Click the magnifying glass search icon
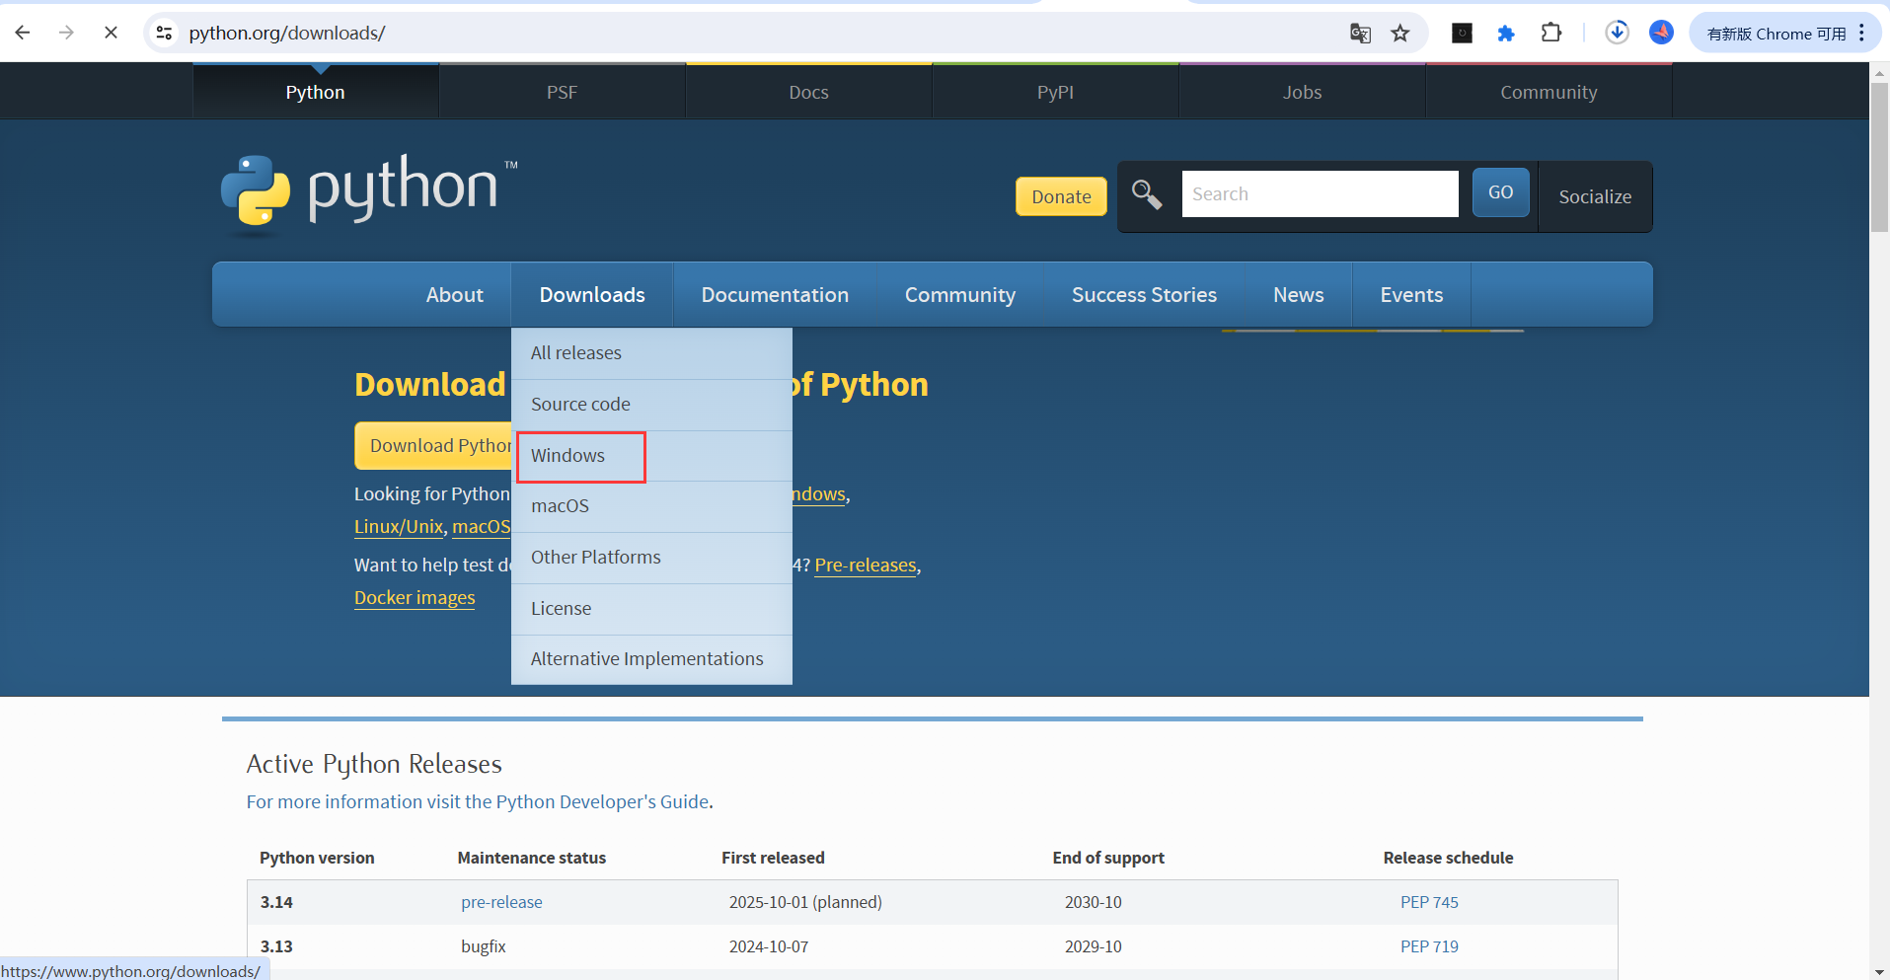Screen dimensions: 1890x980 click(x=1146, y=194)
